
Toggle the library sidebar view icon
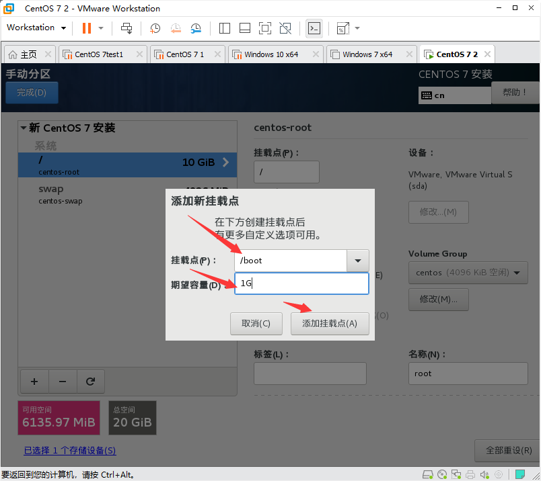(x=225, y=28)
